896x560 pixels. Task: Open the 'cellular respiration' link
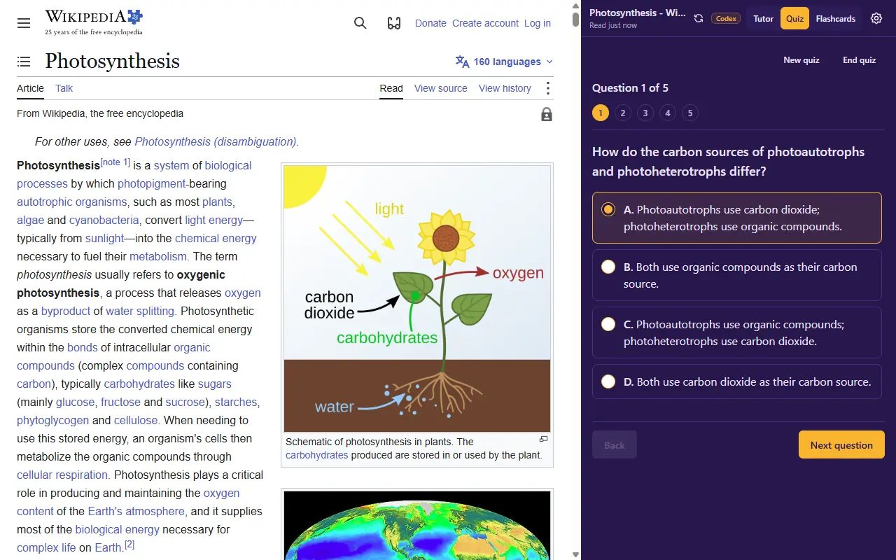(62, 475)
